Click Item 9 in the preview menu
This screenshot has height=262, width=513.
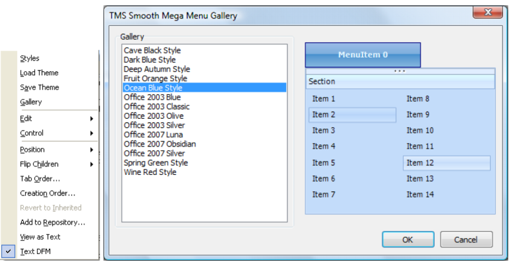point(418,115)
